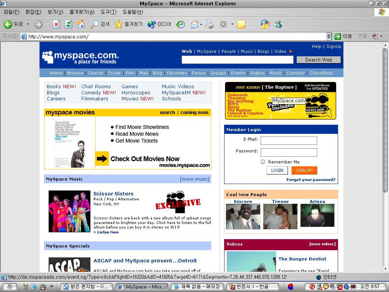Click the gray Edit toolbar icon

[223, 24]
